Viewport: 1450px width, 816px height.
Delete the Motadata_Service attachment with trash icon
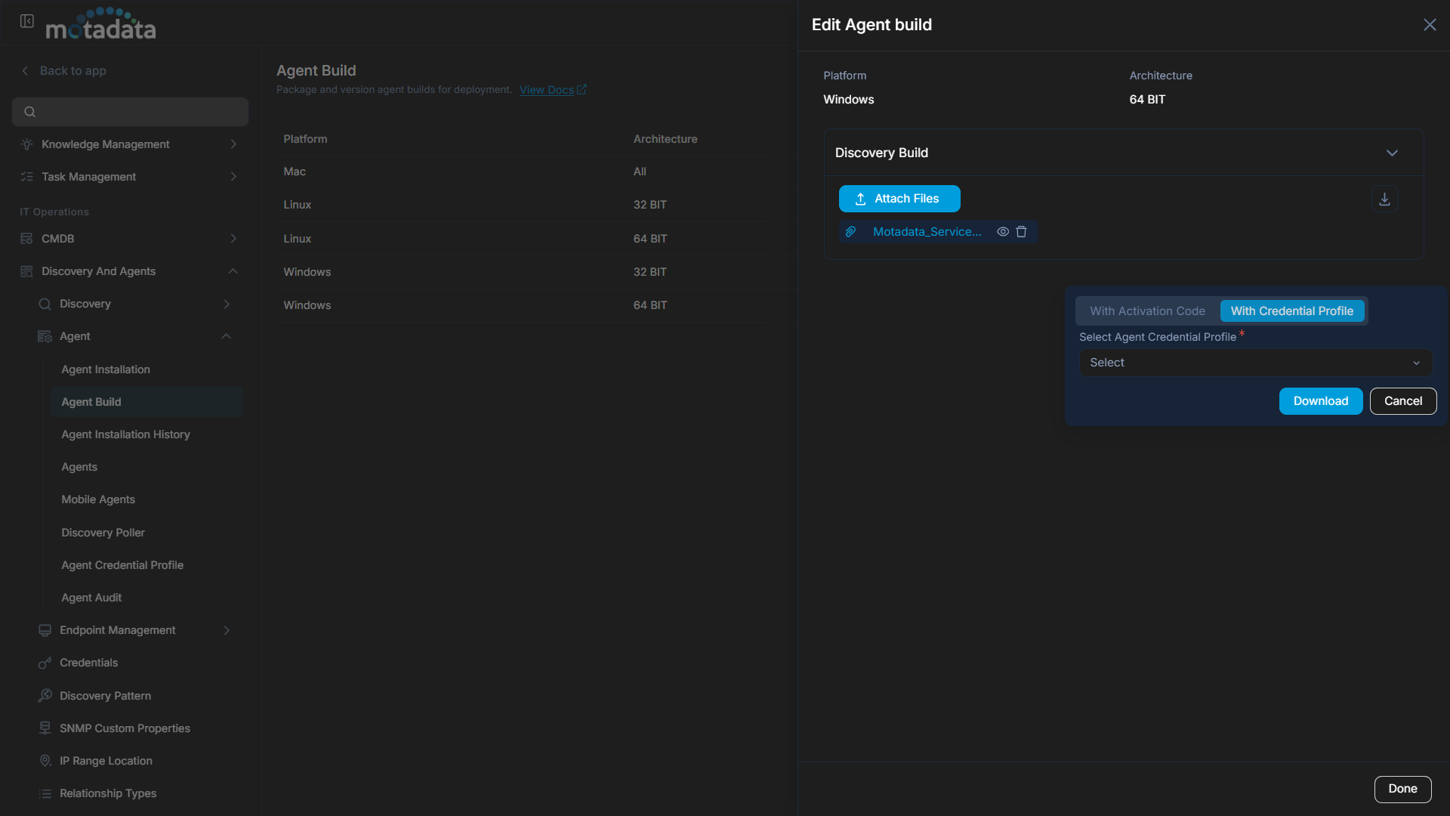click(1021, 232)
